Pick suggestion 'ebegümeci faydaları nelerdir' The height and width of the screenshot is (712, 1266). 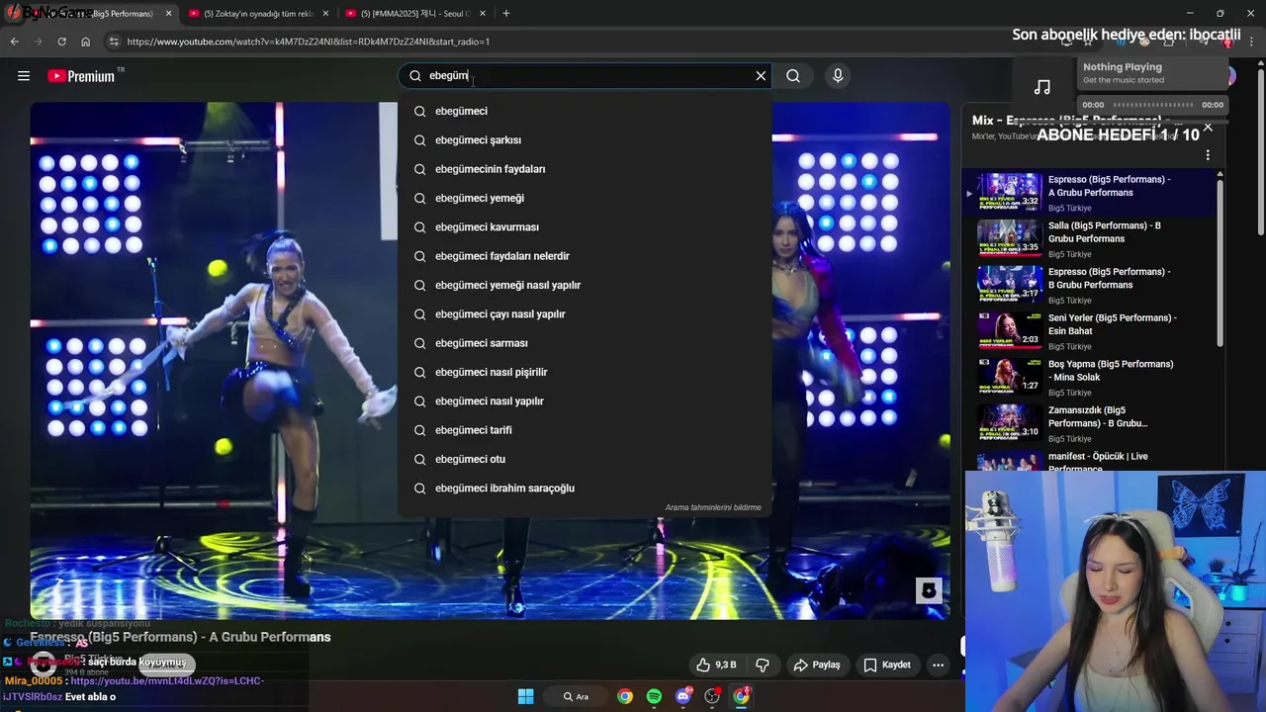point(585,256)
